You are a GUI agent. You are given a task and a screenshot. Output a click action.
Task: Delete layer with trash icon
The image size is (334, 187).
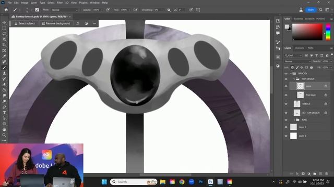pyautogui.click(x=326, y=173)
